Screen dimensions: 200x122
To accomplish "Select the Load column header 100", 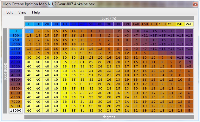I will pyautogui.click(x=118, y=24).
